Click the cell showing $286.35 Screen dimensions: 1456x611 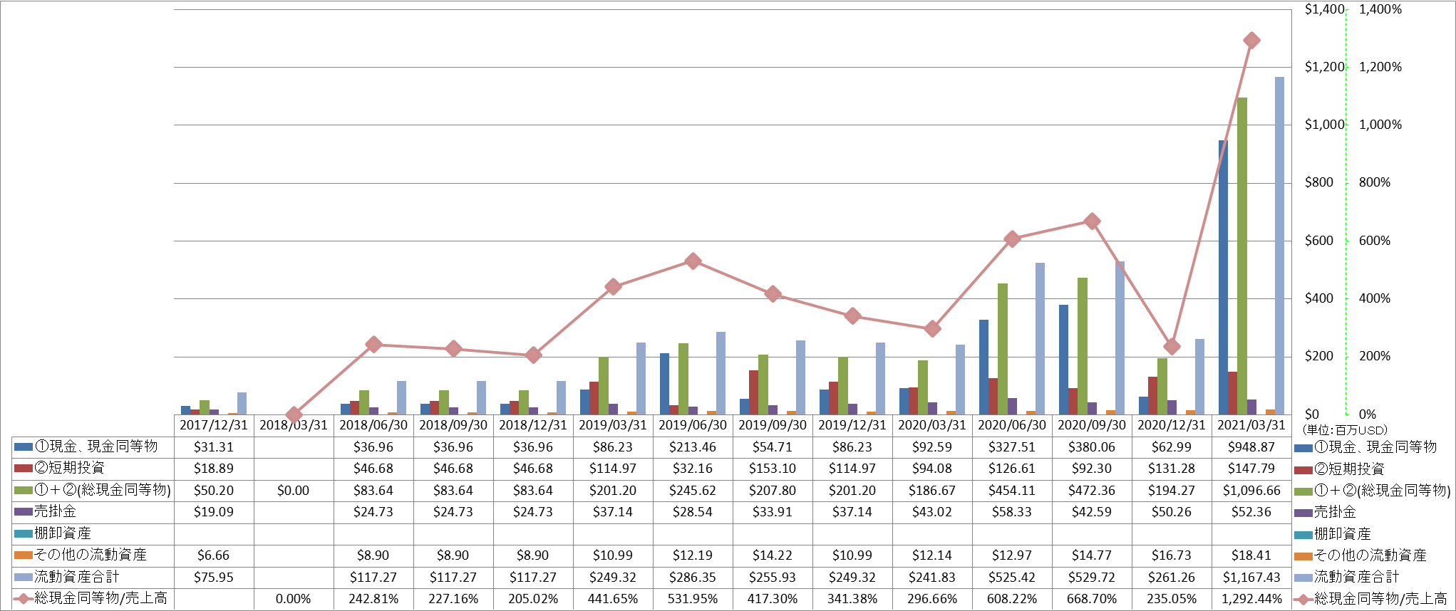click(693, 578)
